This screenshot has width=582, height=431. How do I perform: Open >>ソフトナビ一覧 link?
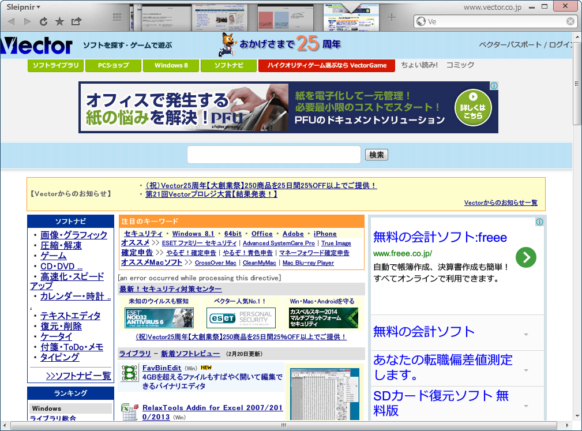coord(78,376)
